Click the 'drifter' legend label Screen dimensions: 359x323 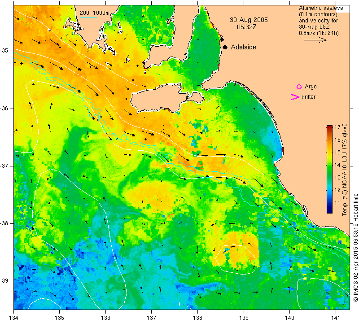pyautogui.click(x=308, y=97)
